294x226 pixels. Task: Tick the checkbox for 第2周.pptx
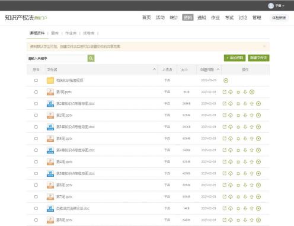[36, 115]
